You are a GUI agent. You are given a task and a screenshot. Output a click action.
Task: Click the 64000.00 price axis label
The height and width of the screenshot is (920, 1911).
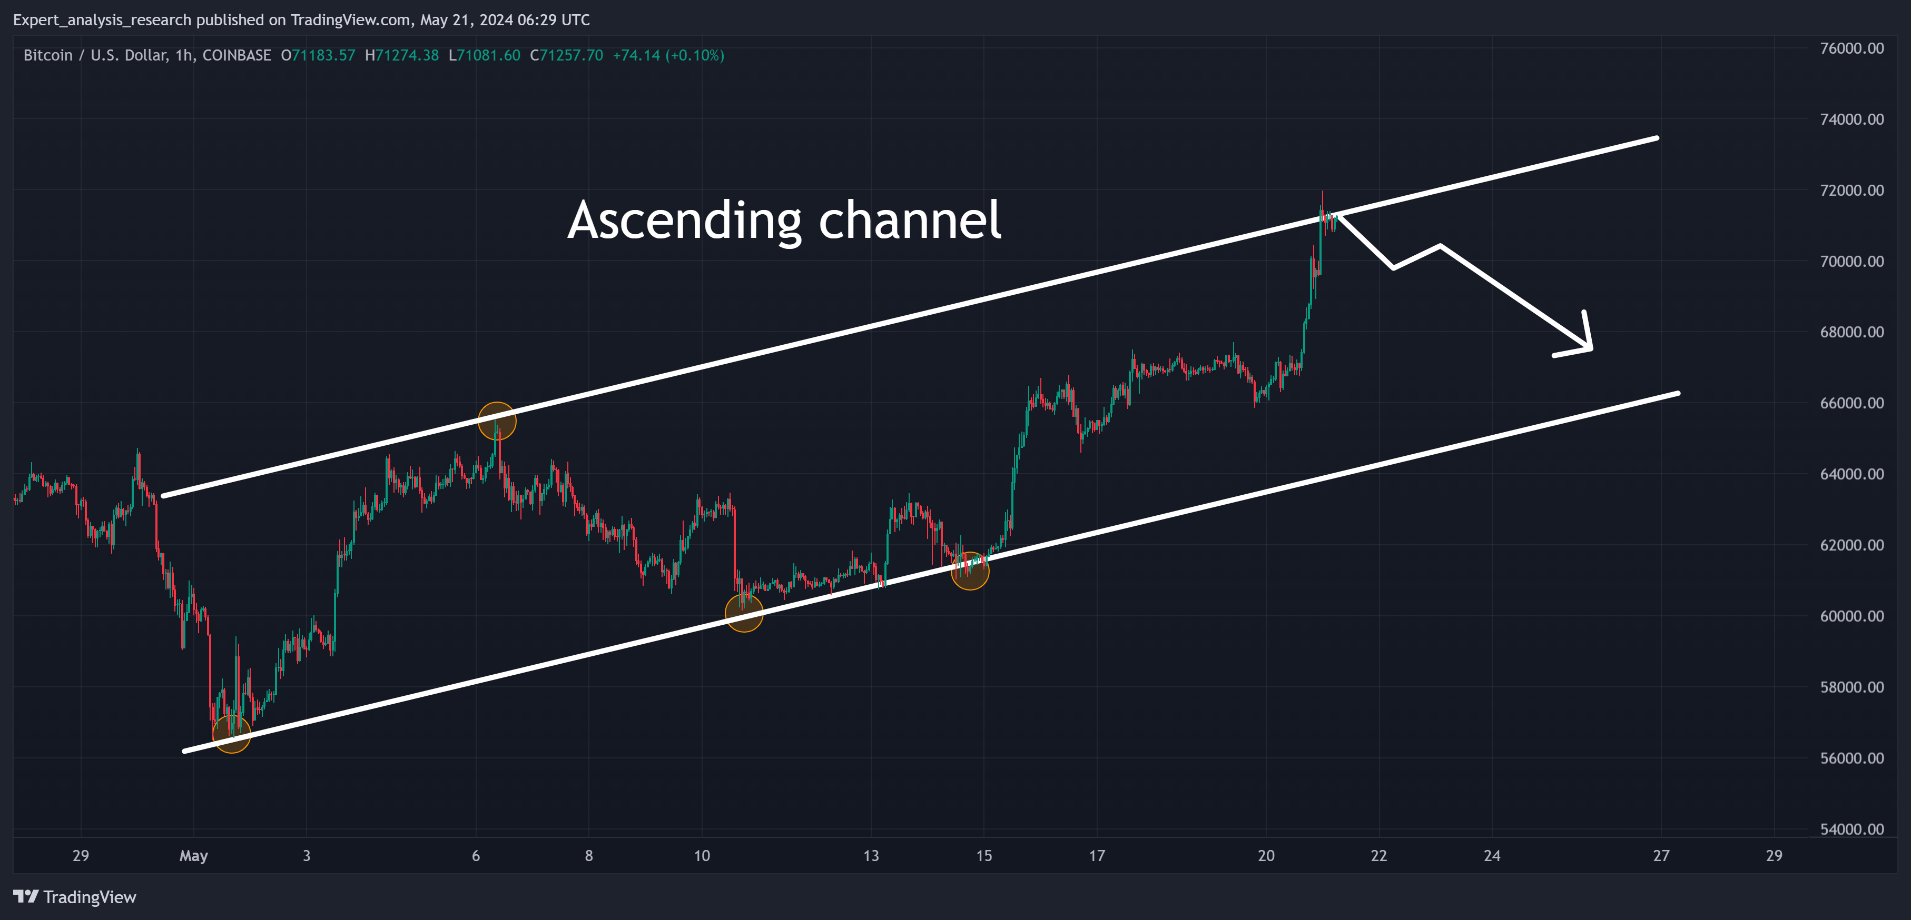[x=1851, y=474]
